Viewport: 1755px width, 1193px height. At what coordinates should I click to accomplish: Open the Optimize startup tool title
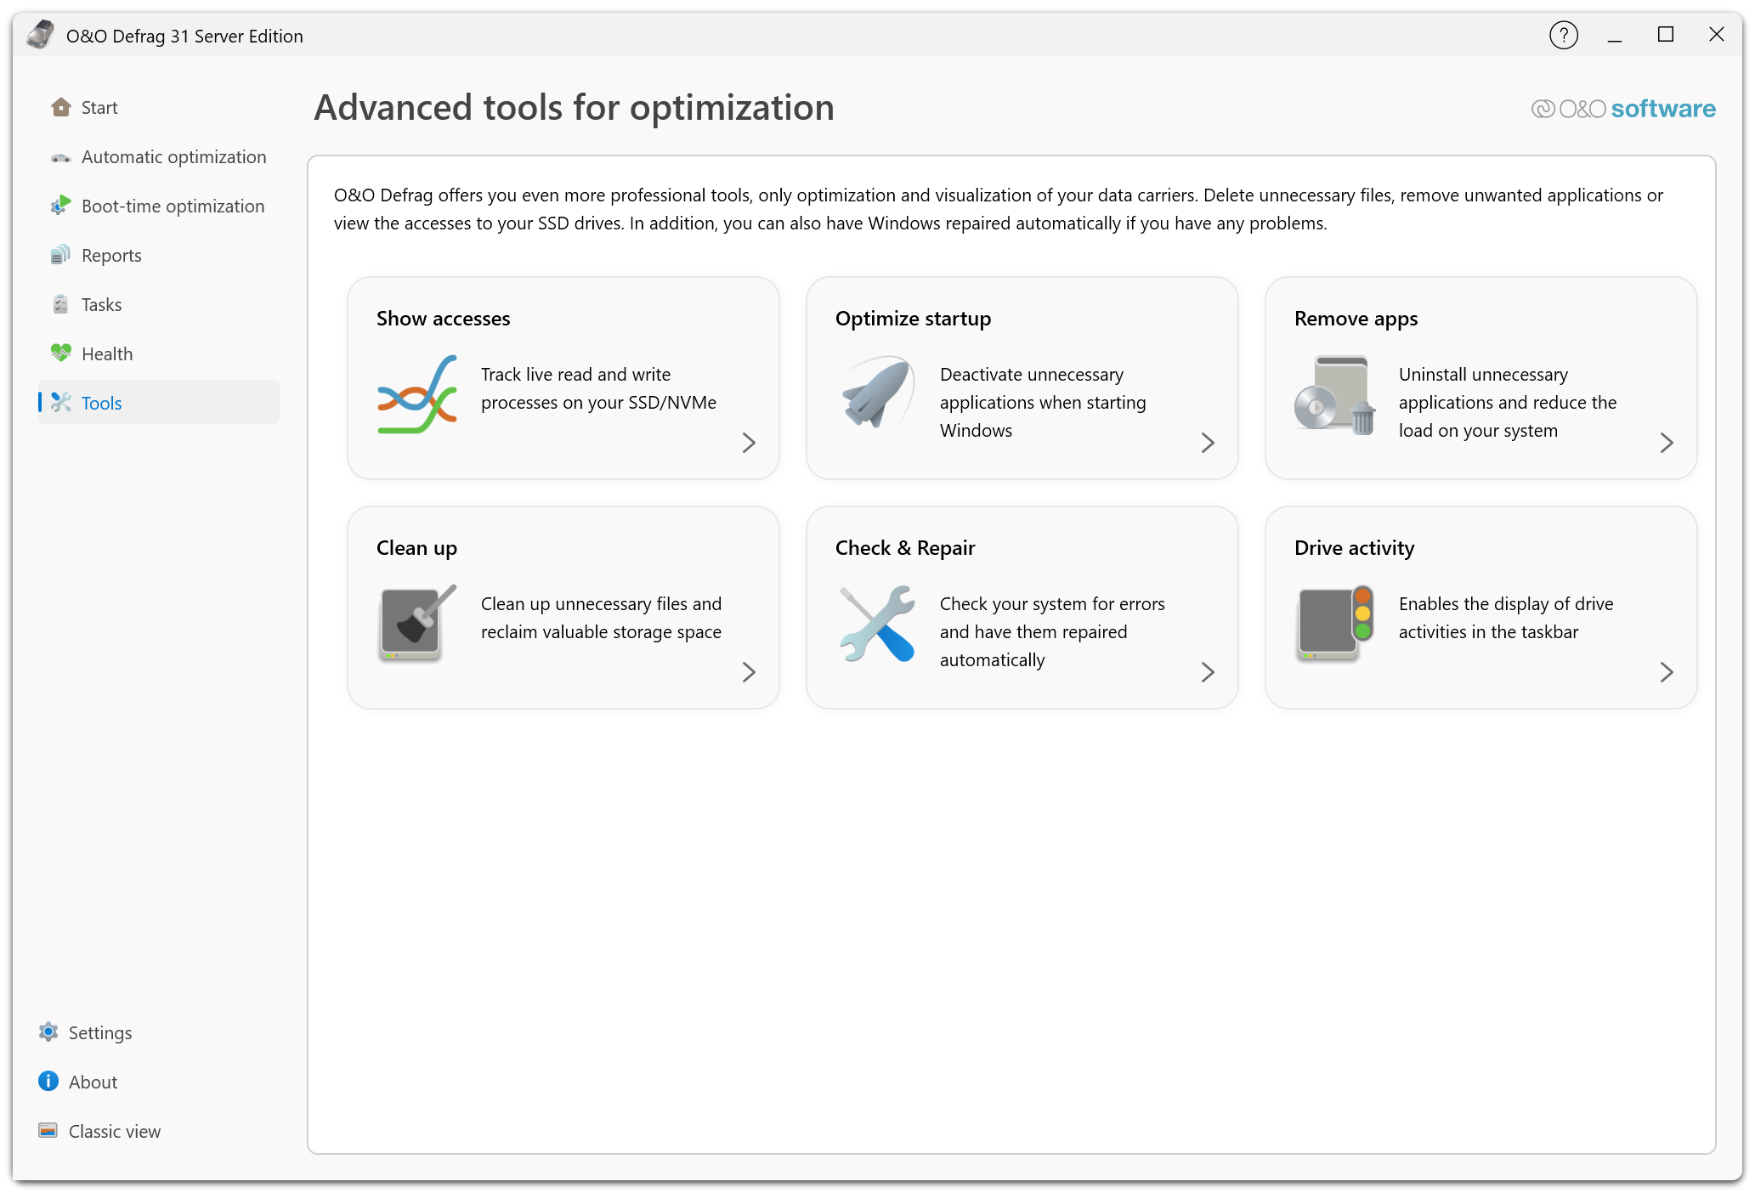point(913,319)
